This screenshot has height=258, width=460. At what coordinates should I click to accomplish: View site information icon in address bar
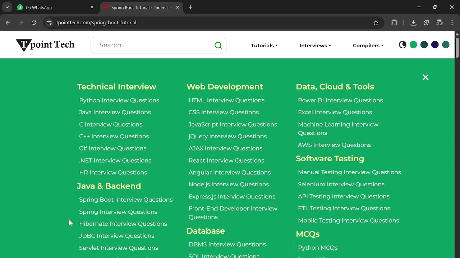(x=50, y=23)
